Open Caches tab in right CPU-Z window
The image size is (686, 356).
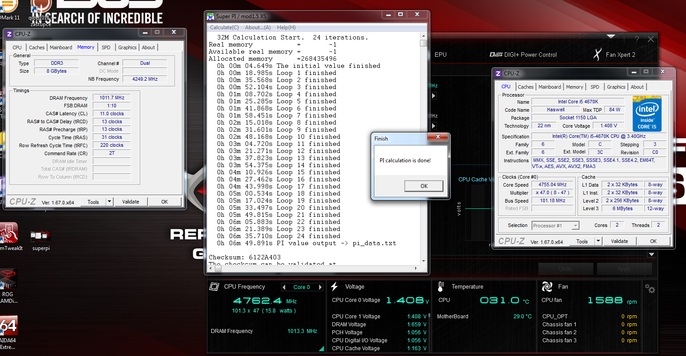click(x=526, y=87)
